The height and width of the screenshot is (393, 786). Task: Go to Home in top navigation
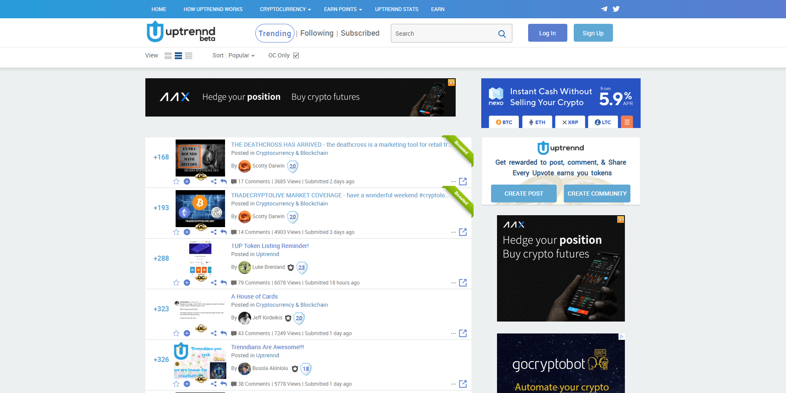pyautogui.click(x=159, y=9)
